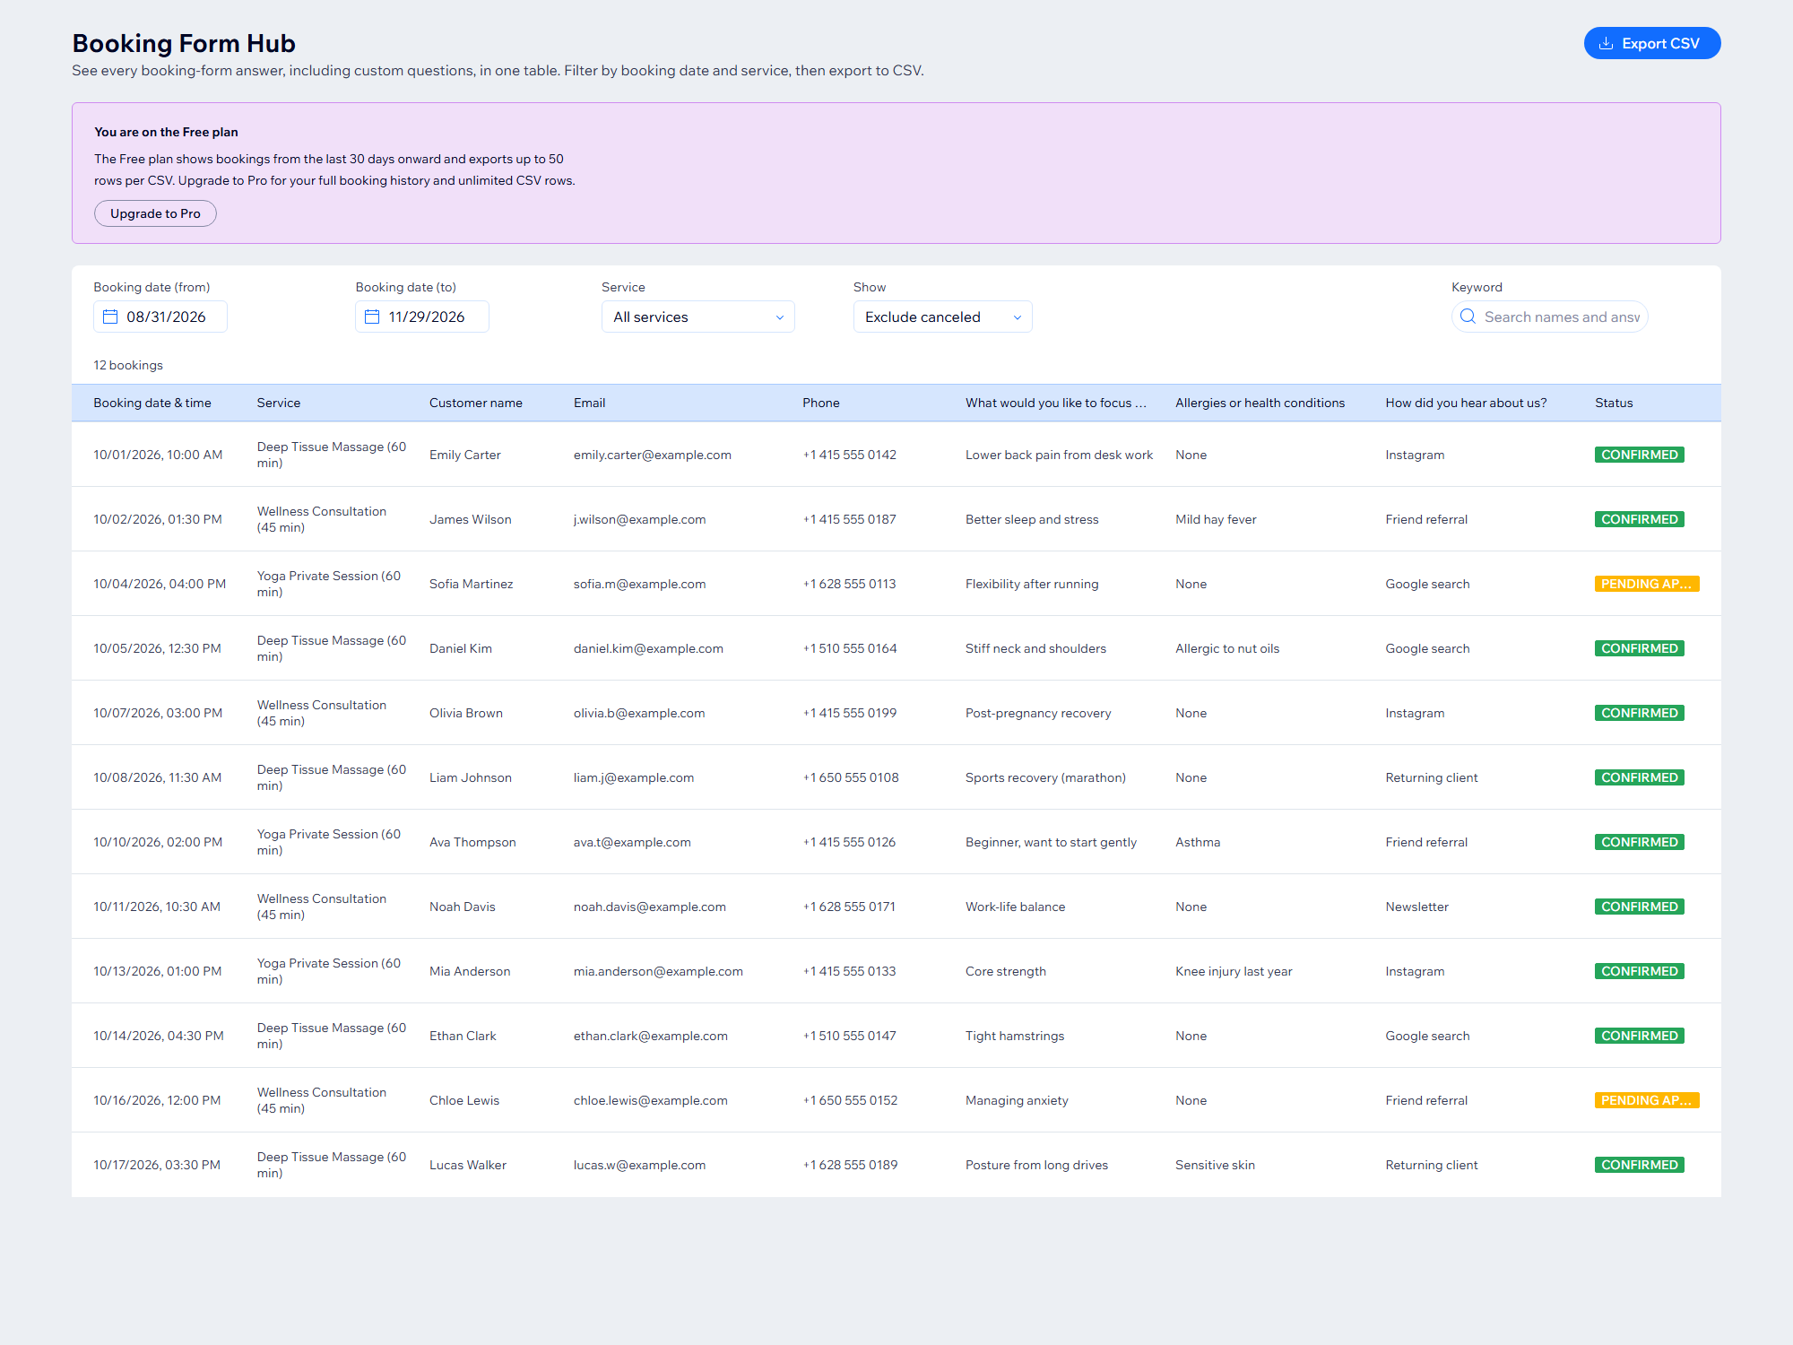Click the How did you hear about us? header
Image resolution: width=1793 pixels, height=1345 pixels.
(x=1466, y=403)
